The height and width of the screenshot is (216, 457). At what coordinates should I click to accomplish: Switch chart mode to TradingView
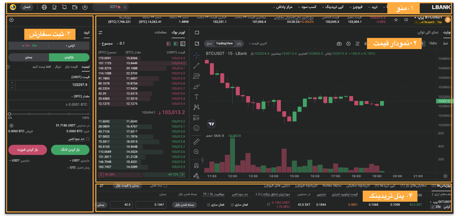click(224, 44)
